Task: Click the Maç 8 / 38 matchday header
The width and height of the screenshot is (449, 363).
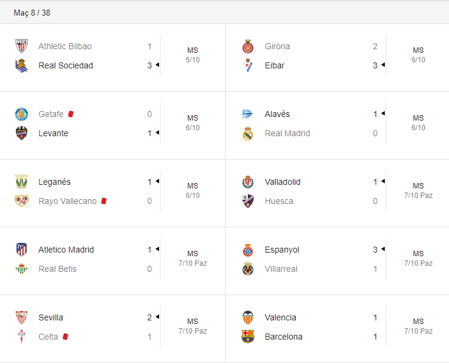Action: 32,13
